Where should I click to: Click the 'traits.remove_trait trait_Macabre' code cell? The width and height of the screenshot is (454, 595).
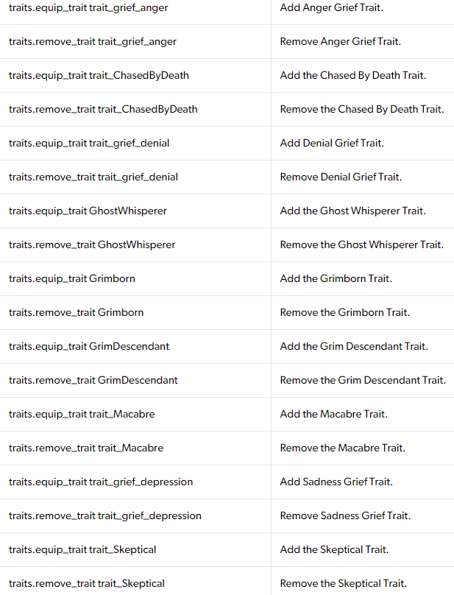coord(86,448)
